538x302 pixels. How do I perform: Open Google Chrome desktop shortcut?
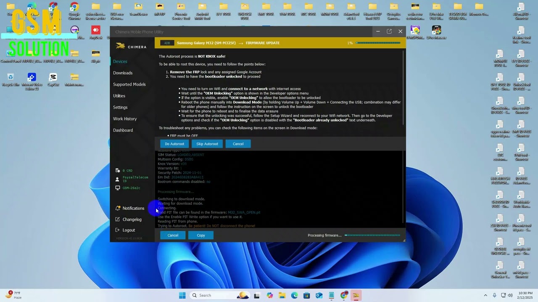(x=74, y=10)
